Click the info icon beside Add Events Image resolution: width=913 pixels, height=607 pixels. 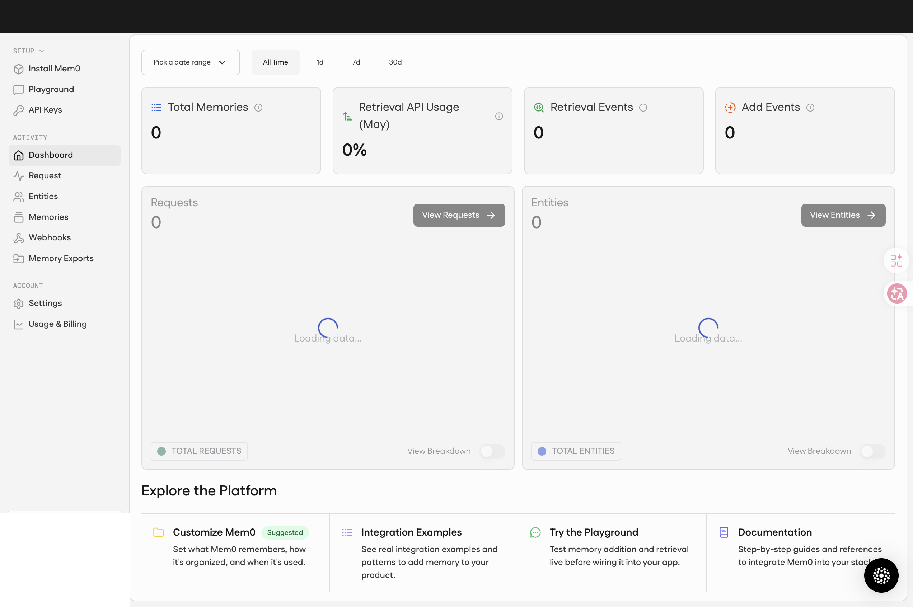tap(810, 108)
